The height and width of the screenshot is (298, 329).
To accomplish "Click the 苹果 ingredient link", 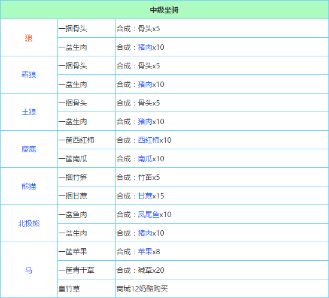I will [x=145, y=251].
